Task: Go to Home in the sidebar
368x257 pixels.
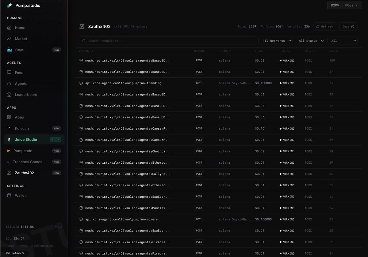Action: [34, 28]
